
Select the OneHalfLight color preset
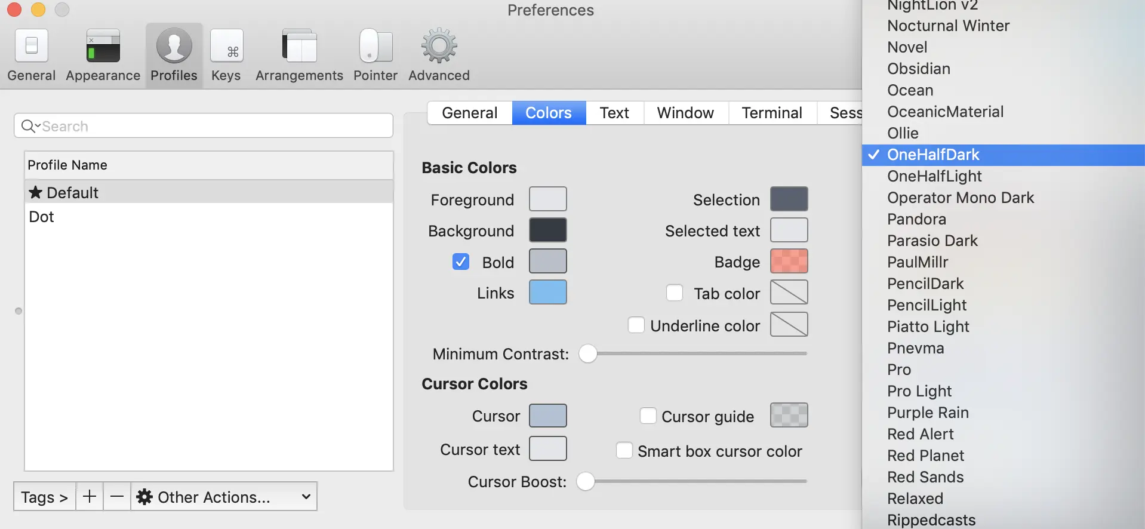pos(934,176)
